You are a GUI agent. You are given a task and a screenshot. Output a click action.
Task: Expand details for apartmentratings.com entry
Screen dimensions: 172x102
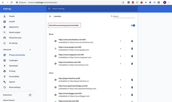pyautogui.click(x=121, y=87)
